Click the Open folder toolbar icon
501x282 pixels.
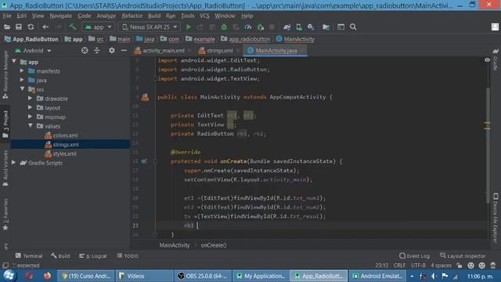pyautogui.click(x=7, y=27)
